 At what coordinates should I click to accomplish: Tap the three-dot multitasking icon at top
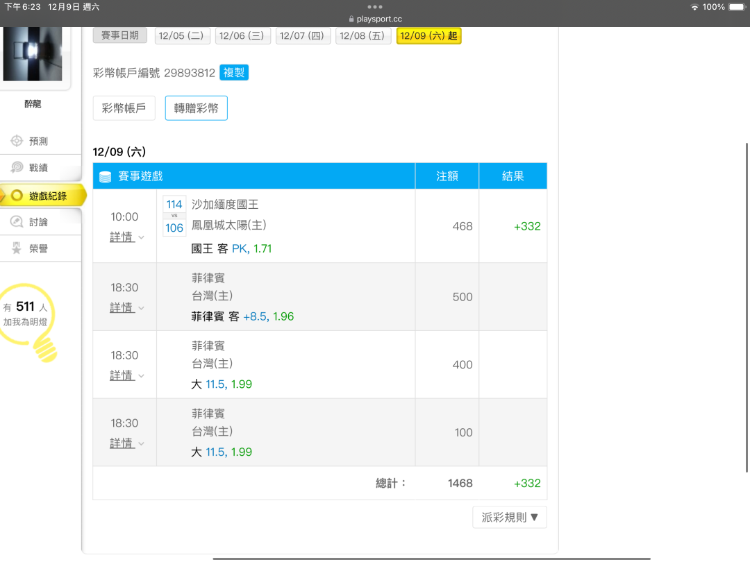point(375,7)
